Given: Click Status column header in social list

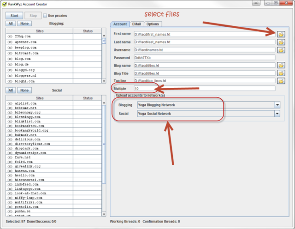Looking at the screenshot, I should pyautogui.click(x=88, y=98).
